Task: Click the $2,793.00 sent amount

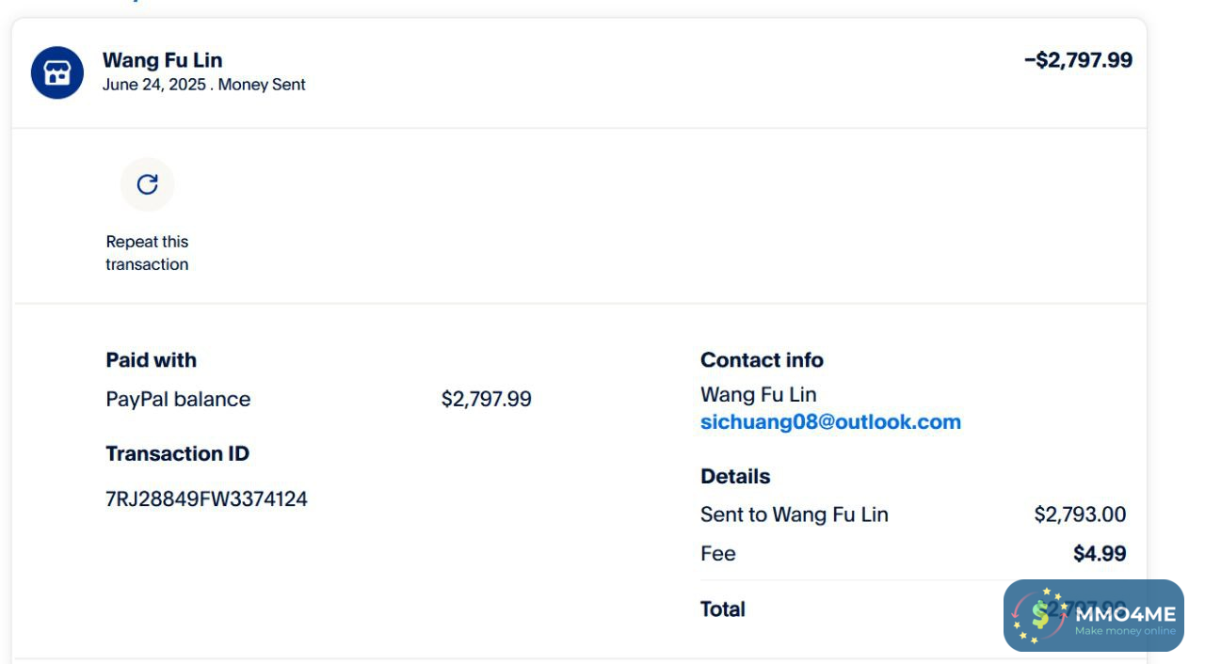Action: coord(1080,514)
